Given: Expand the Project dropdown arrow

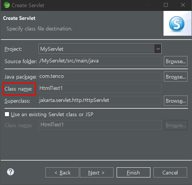Looking at the screenshot, I should pyautogui.click(x=158, y=49).
